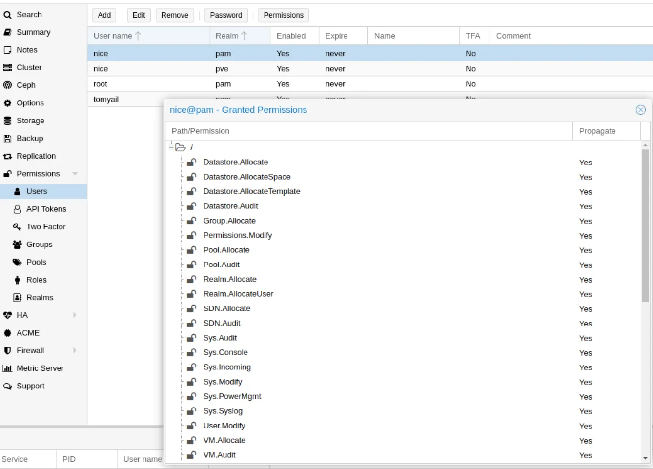The width and height of the screenshot is (653, 469).
Task: Click the Replication arrows icon
Action: pos(7,156)
